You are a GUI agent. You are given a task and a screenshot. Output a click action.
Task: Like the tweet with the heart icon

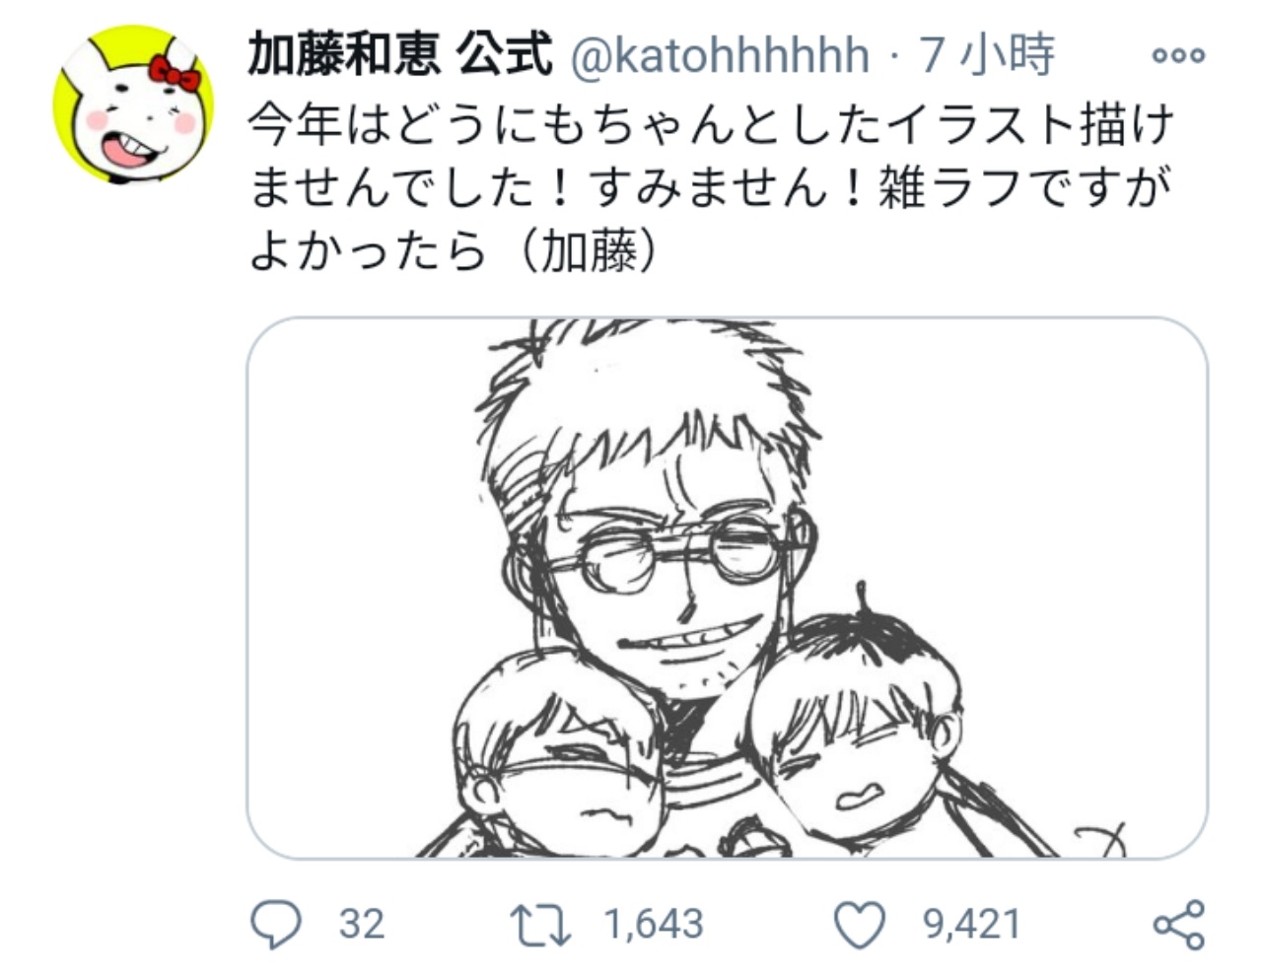pyautogui.click(x=859, y=925)
